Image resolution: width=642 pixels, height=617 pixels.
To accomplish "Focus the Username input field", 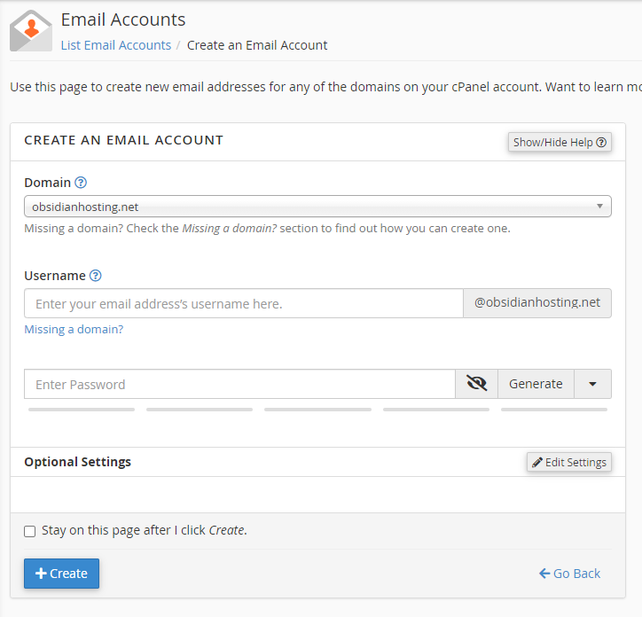I will click(x=244, y=303).
